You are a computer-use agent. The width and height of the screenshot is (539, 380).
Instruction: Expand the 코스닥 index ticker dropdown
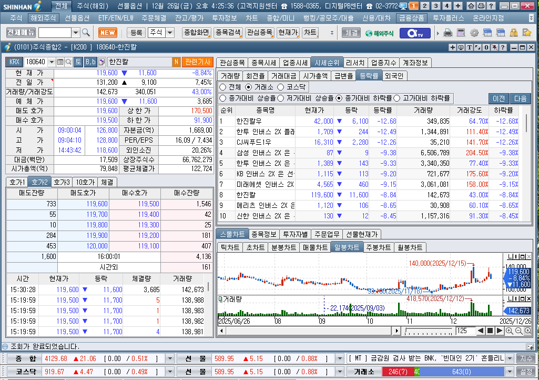tap(170, 372)
